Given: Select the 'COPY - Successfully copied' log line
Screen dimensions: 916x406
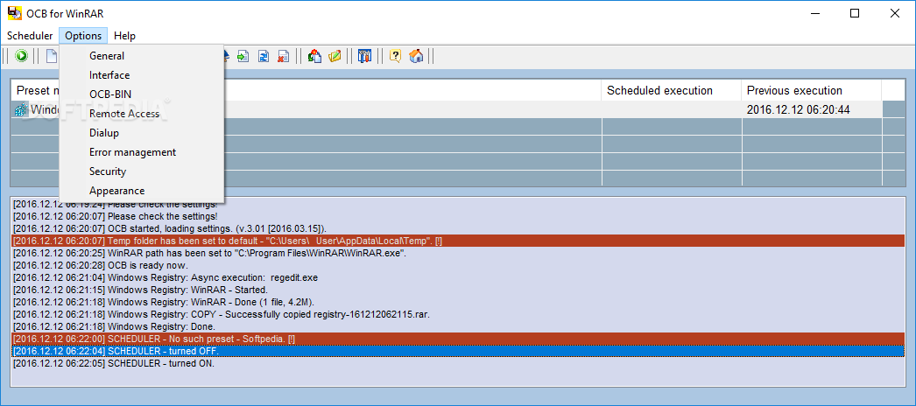Looking at the screenshot, I should coord(457,314).
